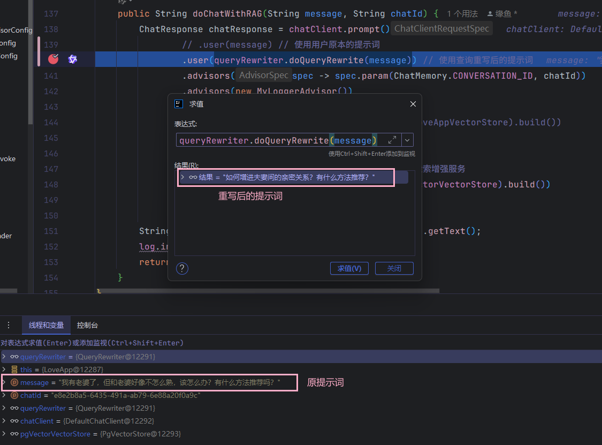This screenshot has height=445, width=602.
Task: Toggle the red breakpoint on the highlighted line
Action: point(53,59)
